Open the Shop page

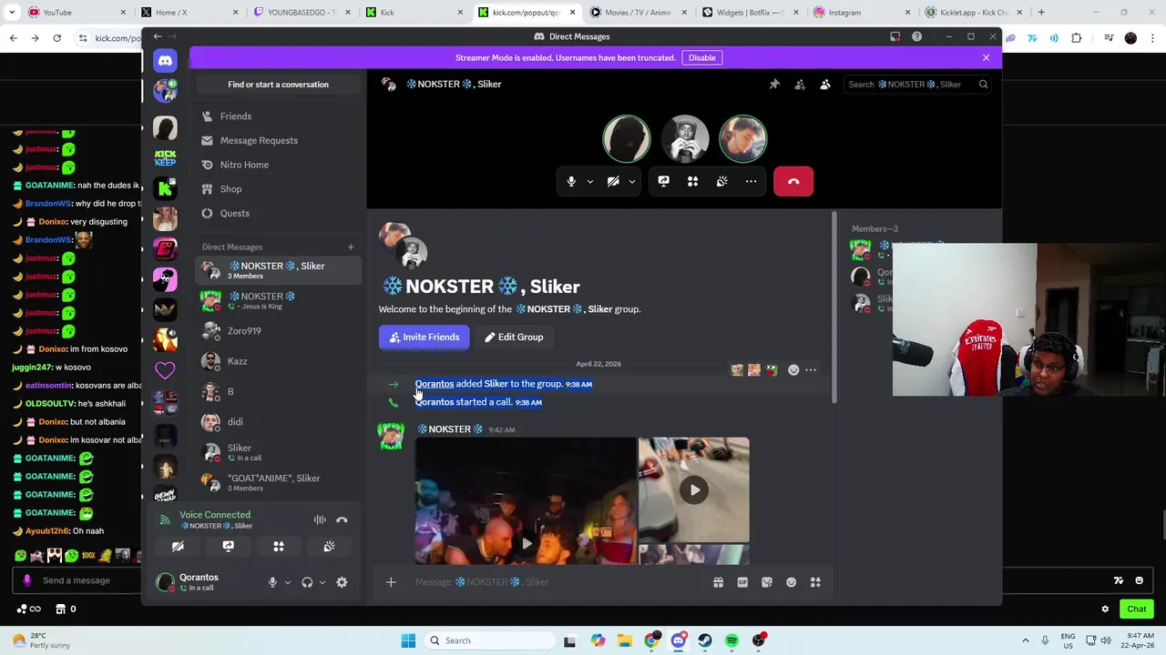(278, 189)
